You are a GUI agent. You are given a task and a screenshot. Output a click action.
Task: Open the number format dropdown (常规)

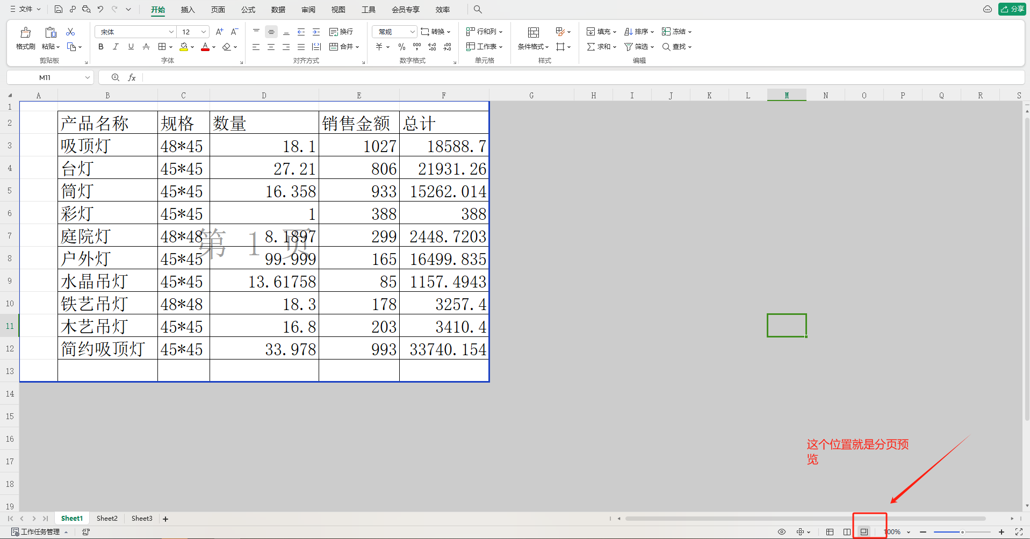412,32
